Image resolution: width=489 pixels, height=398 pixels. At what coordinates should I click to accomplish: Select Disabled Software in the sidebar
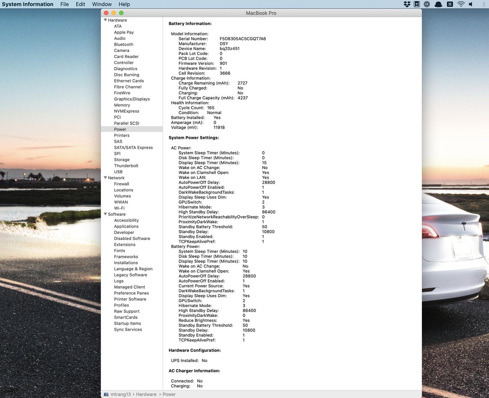tap(132, 239)
